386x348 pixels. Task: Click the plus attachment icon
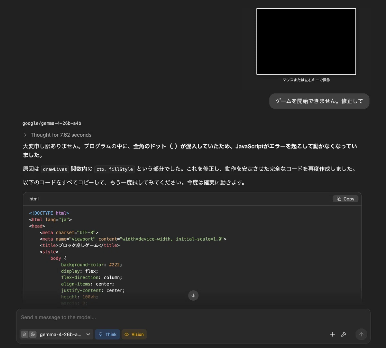[x=333, y=334]
